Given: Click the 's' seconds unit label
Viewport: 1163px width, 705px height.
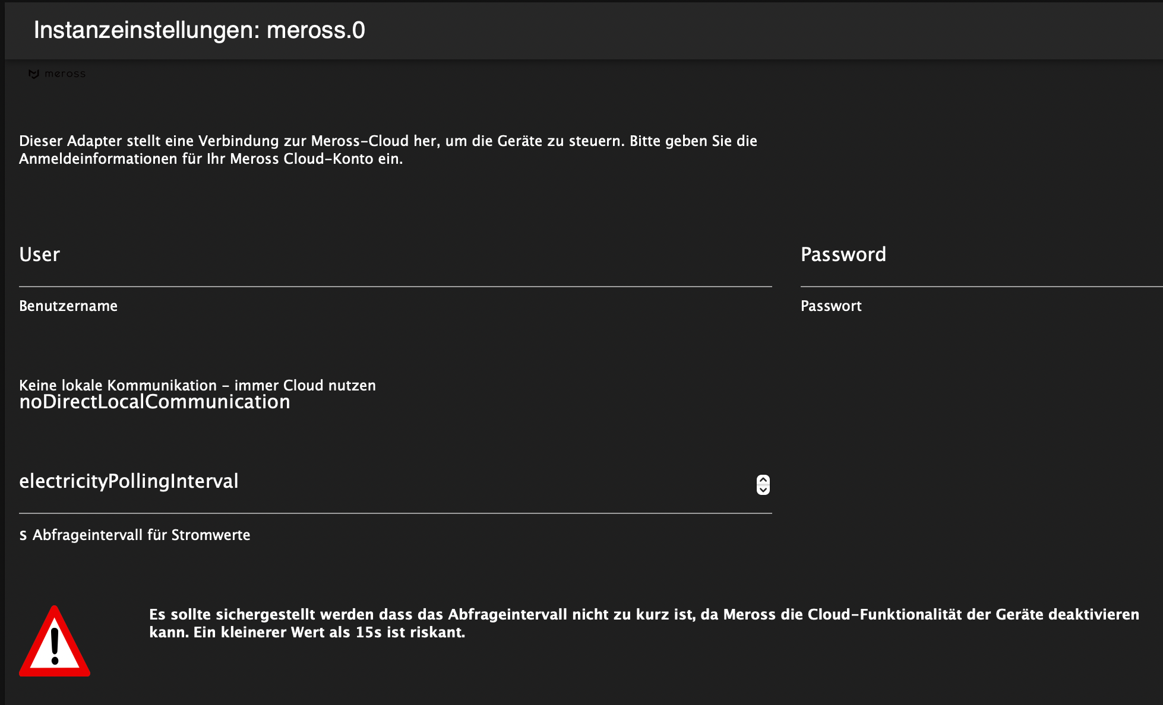Looking at the screenshot, I should click(23, 535).
